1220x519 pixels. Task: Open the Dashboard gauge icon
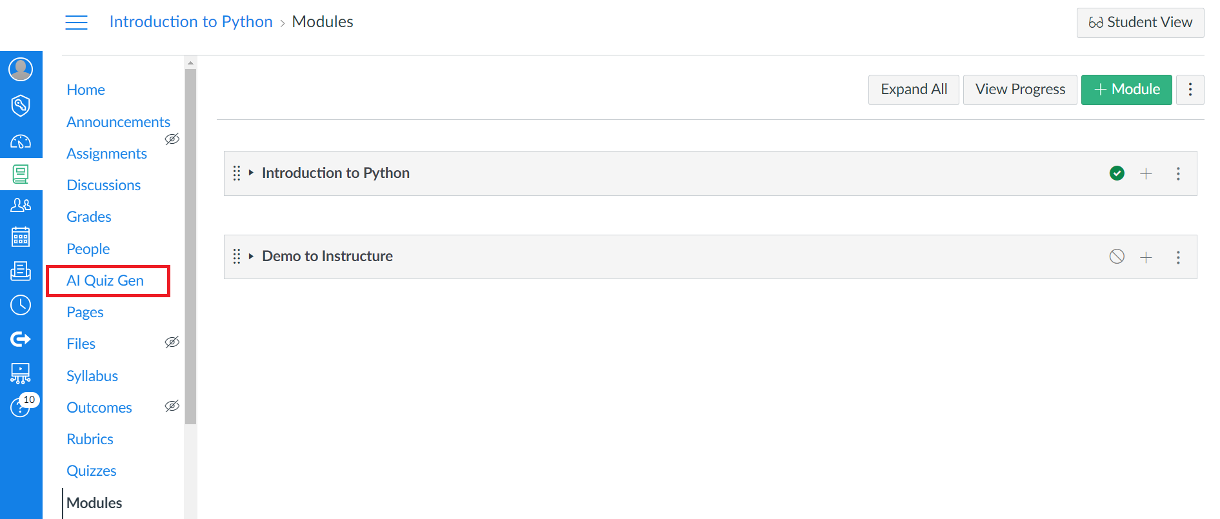21,141
